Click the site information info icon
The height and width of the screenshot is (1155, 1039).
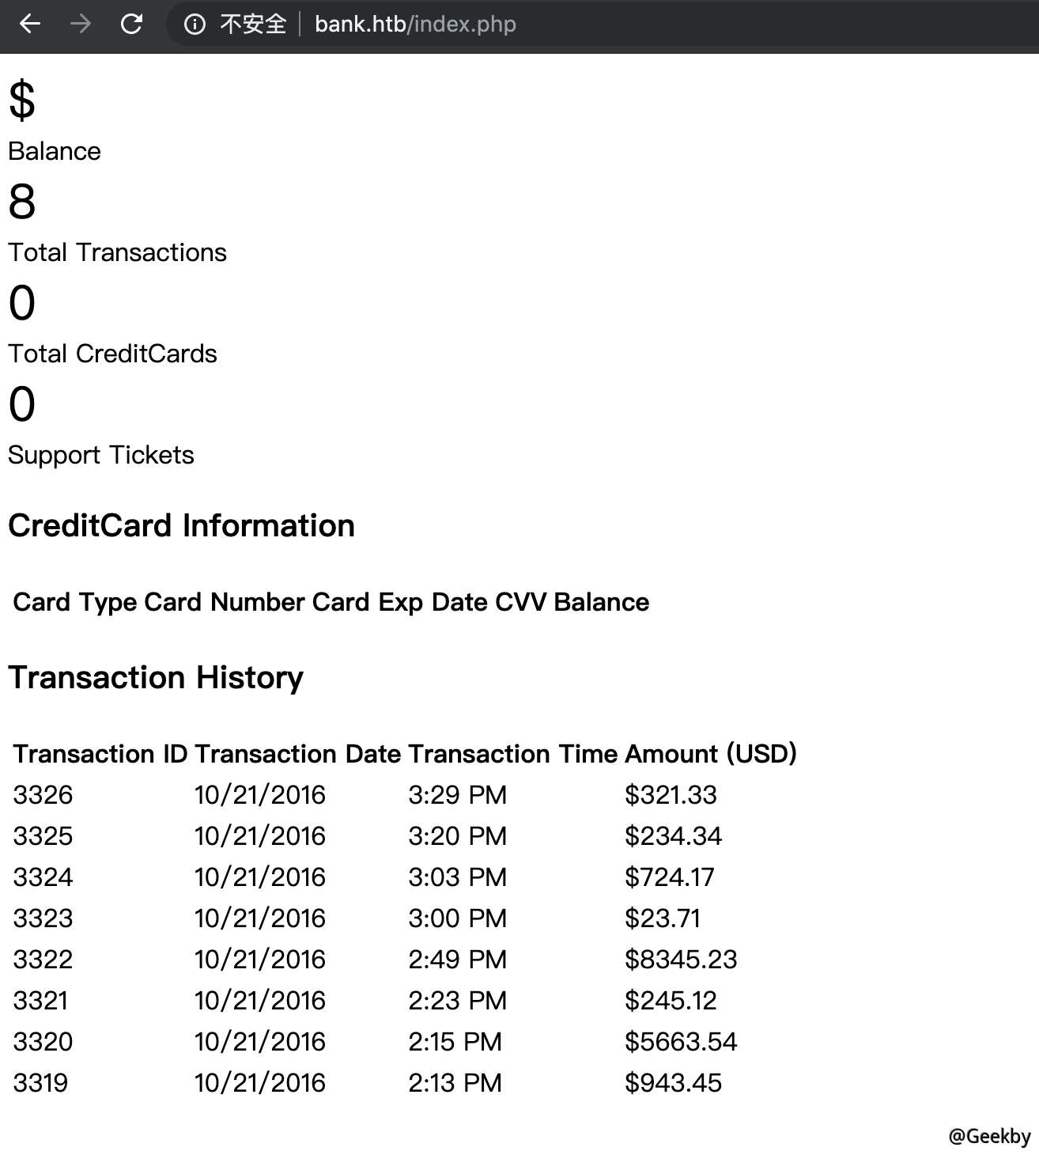[194, 25]
